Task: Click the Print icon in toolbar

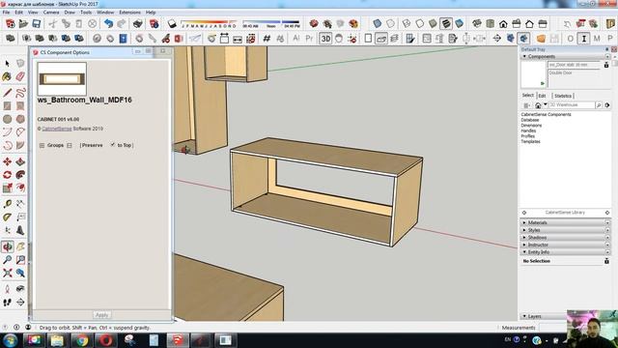Action: pyautogui.click(x=137, y=23)
